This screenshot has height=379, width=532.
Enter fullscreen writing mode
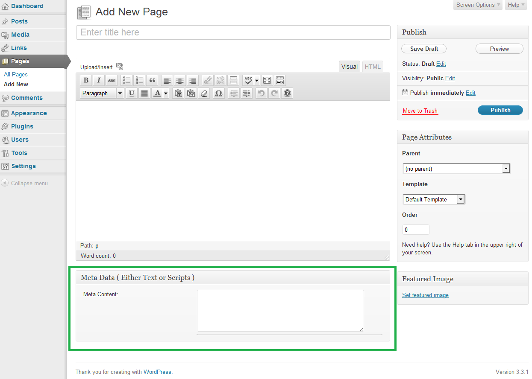tap(267, 80)
